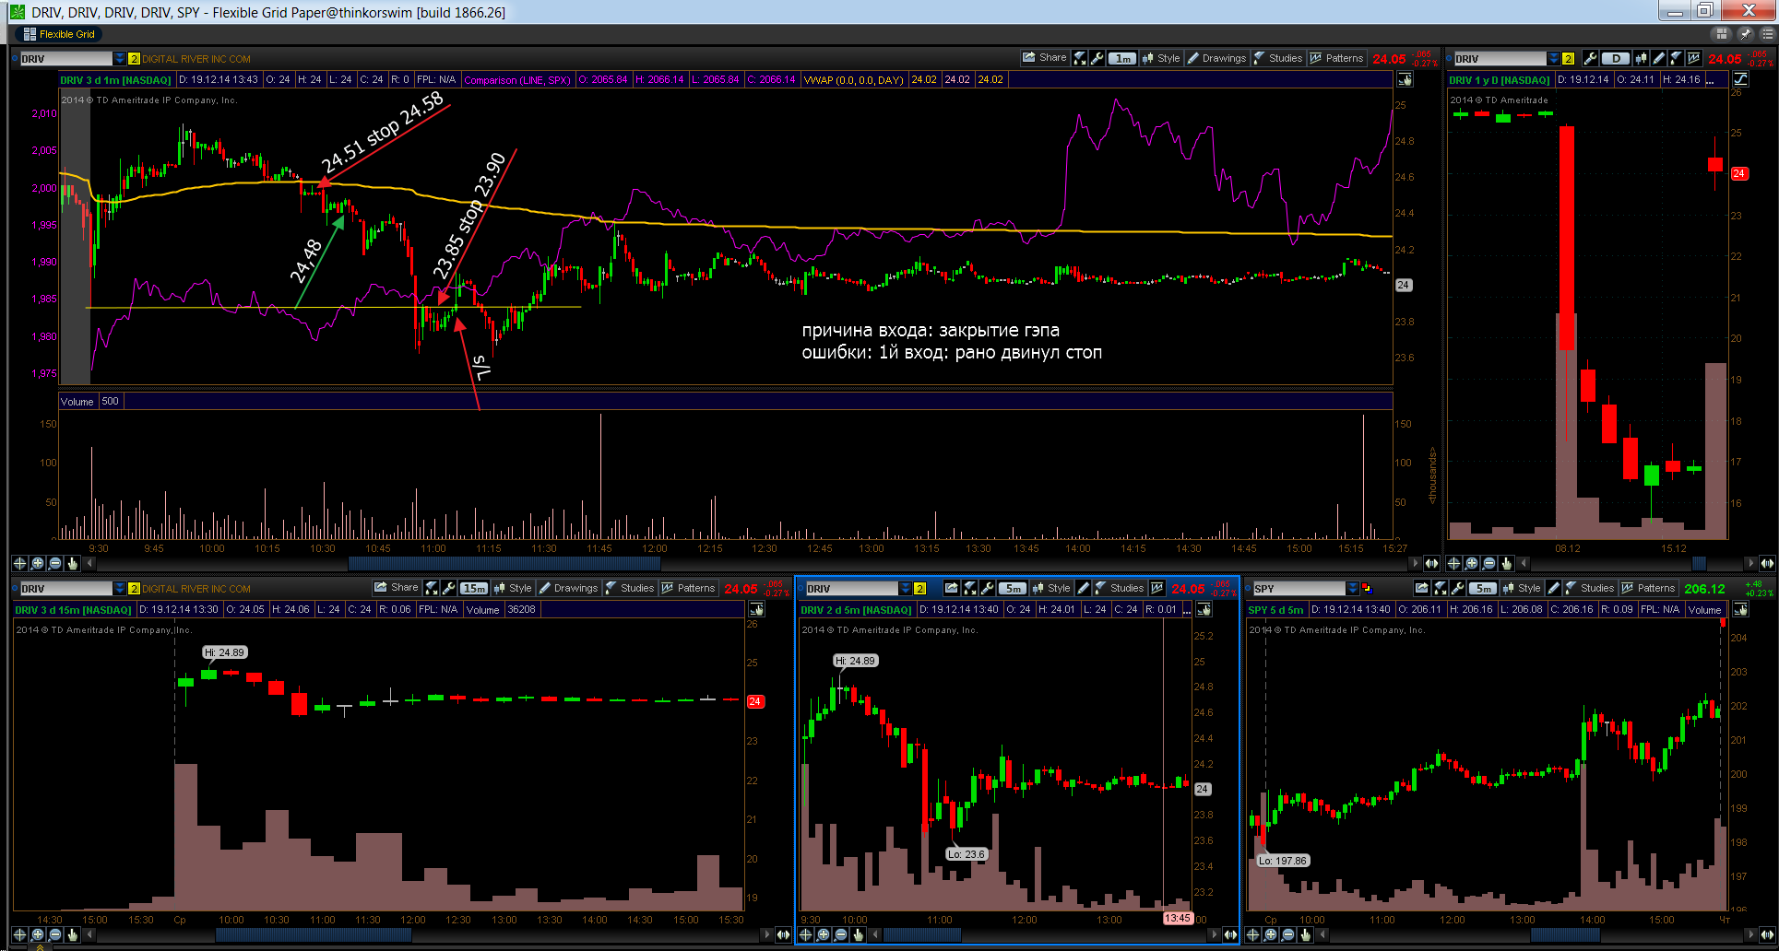1779x951 pixels.
Task: Select pointer hand tool below top chart
Action: pyautogui.click(x=72, y=563)
